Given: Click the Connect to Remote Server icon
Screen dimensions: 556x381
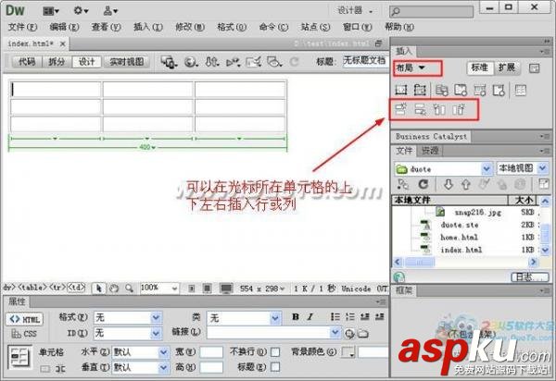Looking at the screenshot, I should [403, 184].
